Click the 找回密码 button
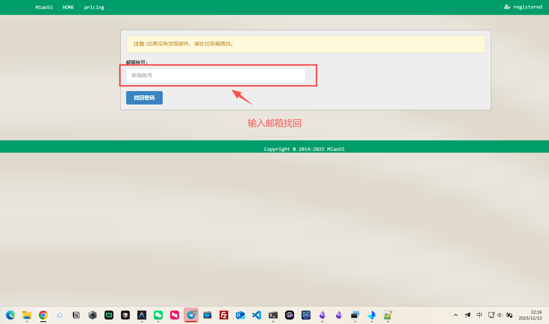The width and height of the screenshot is (549, 324). (x=144, y=98)
